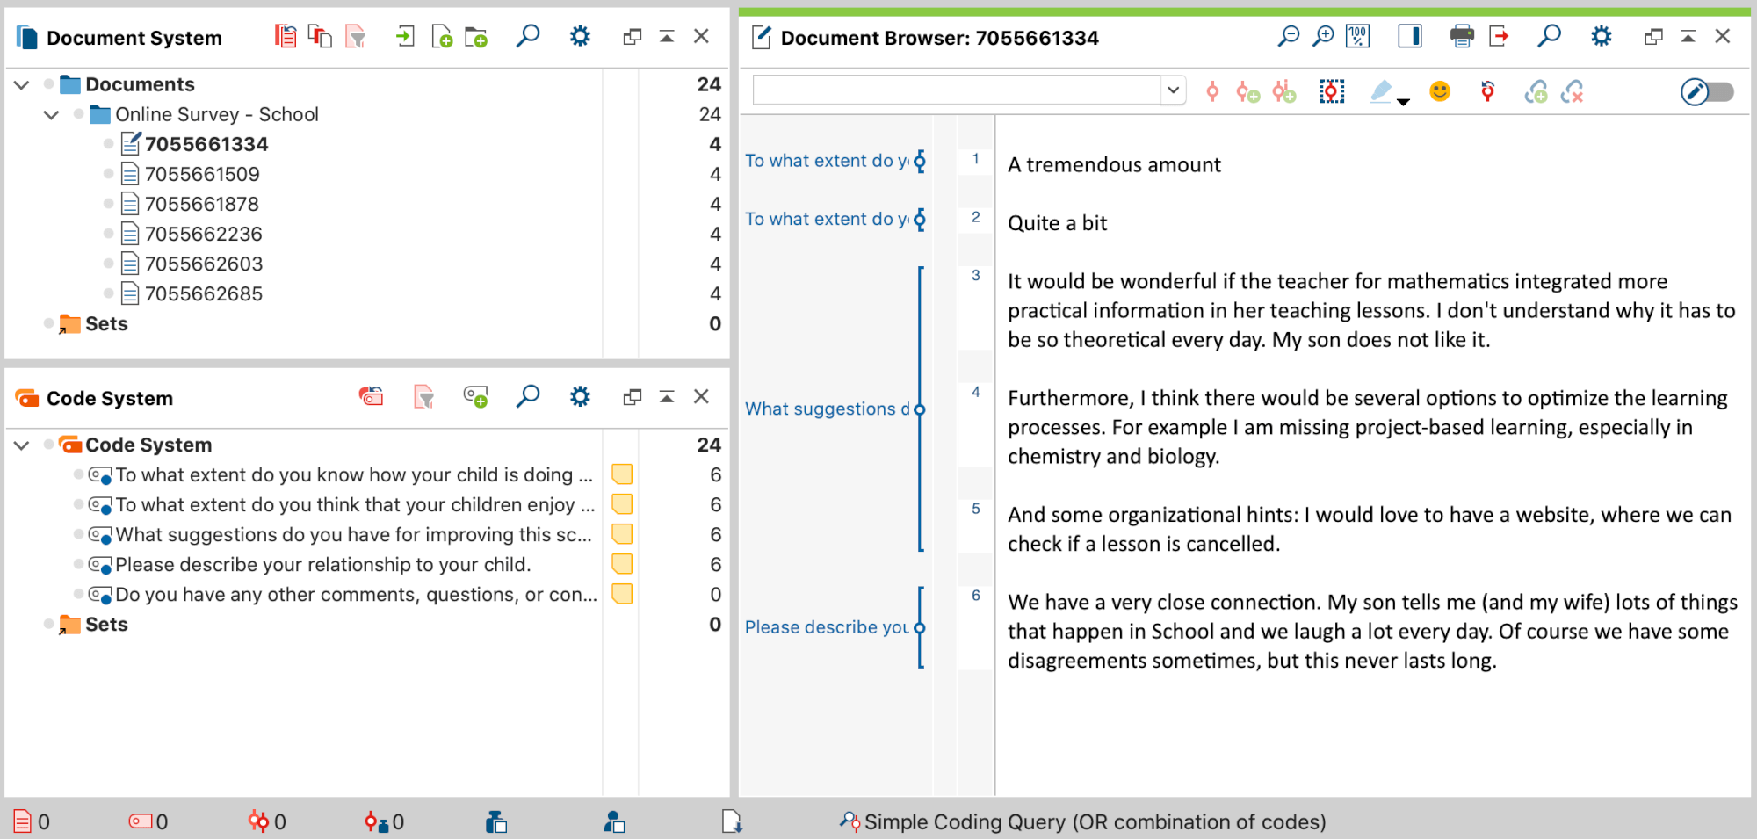1757x839 pixels.
Task: Toggle Edit Mode switch
Action: click(1707, 91)
